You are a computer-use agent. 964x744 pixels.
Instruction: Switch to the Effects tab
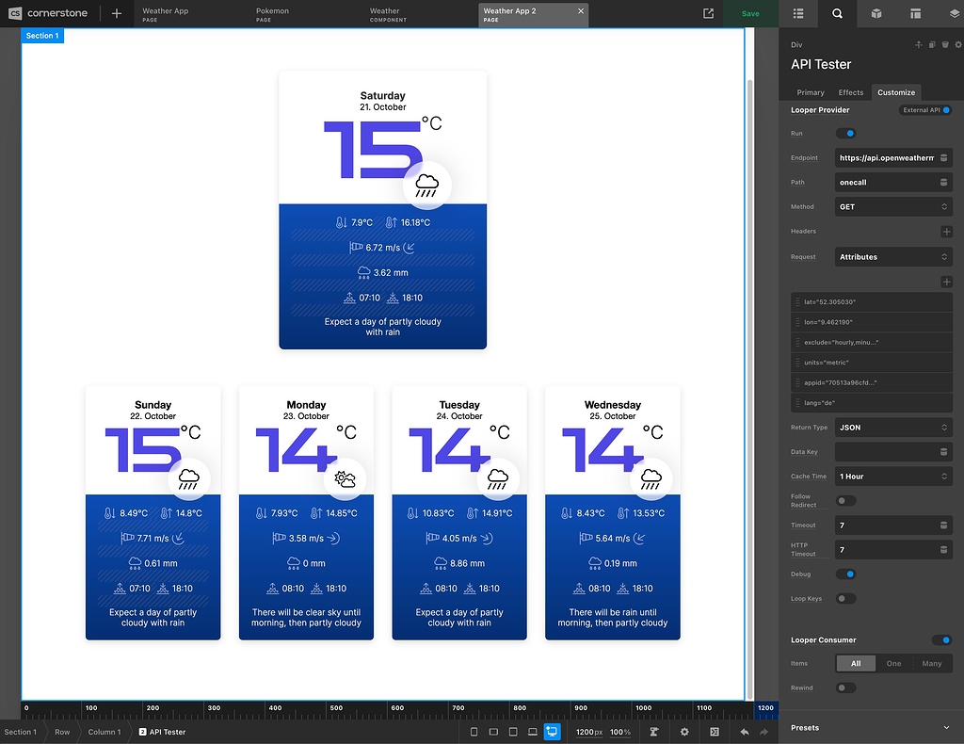850,92
